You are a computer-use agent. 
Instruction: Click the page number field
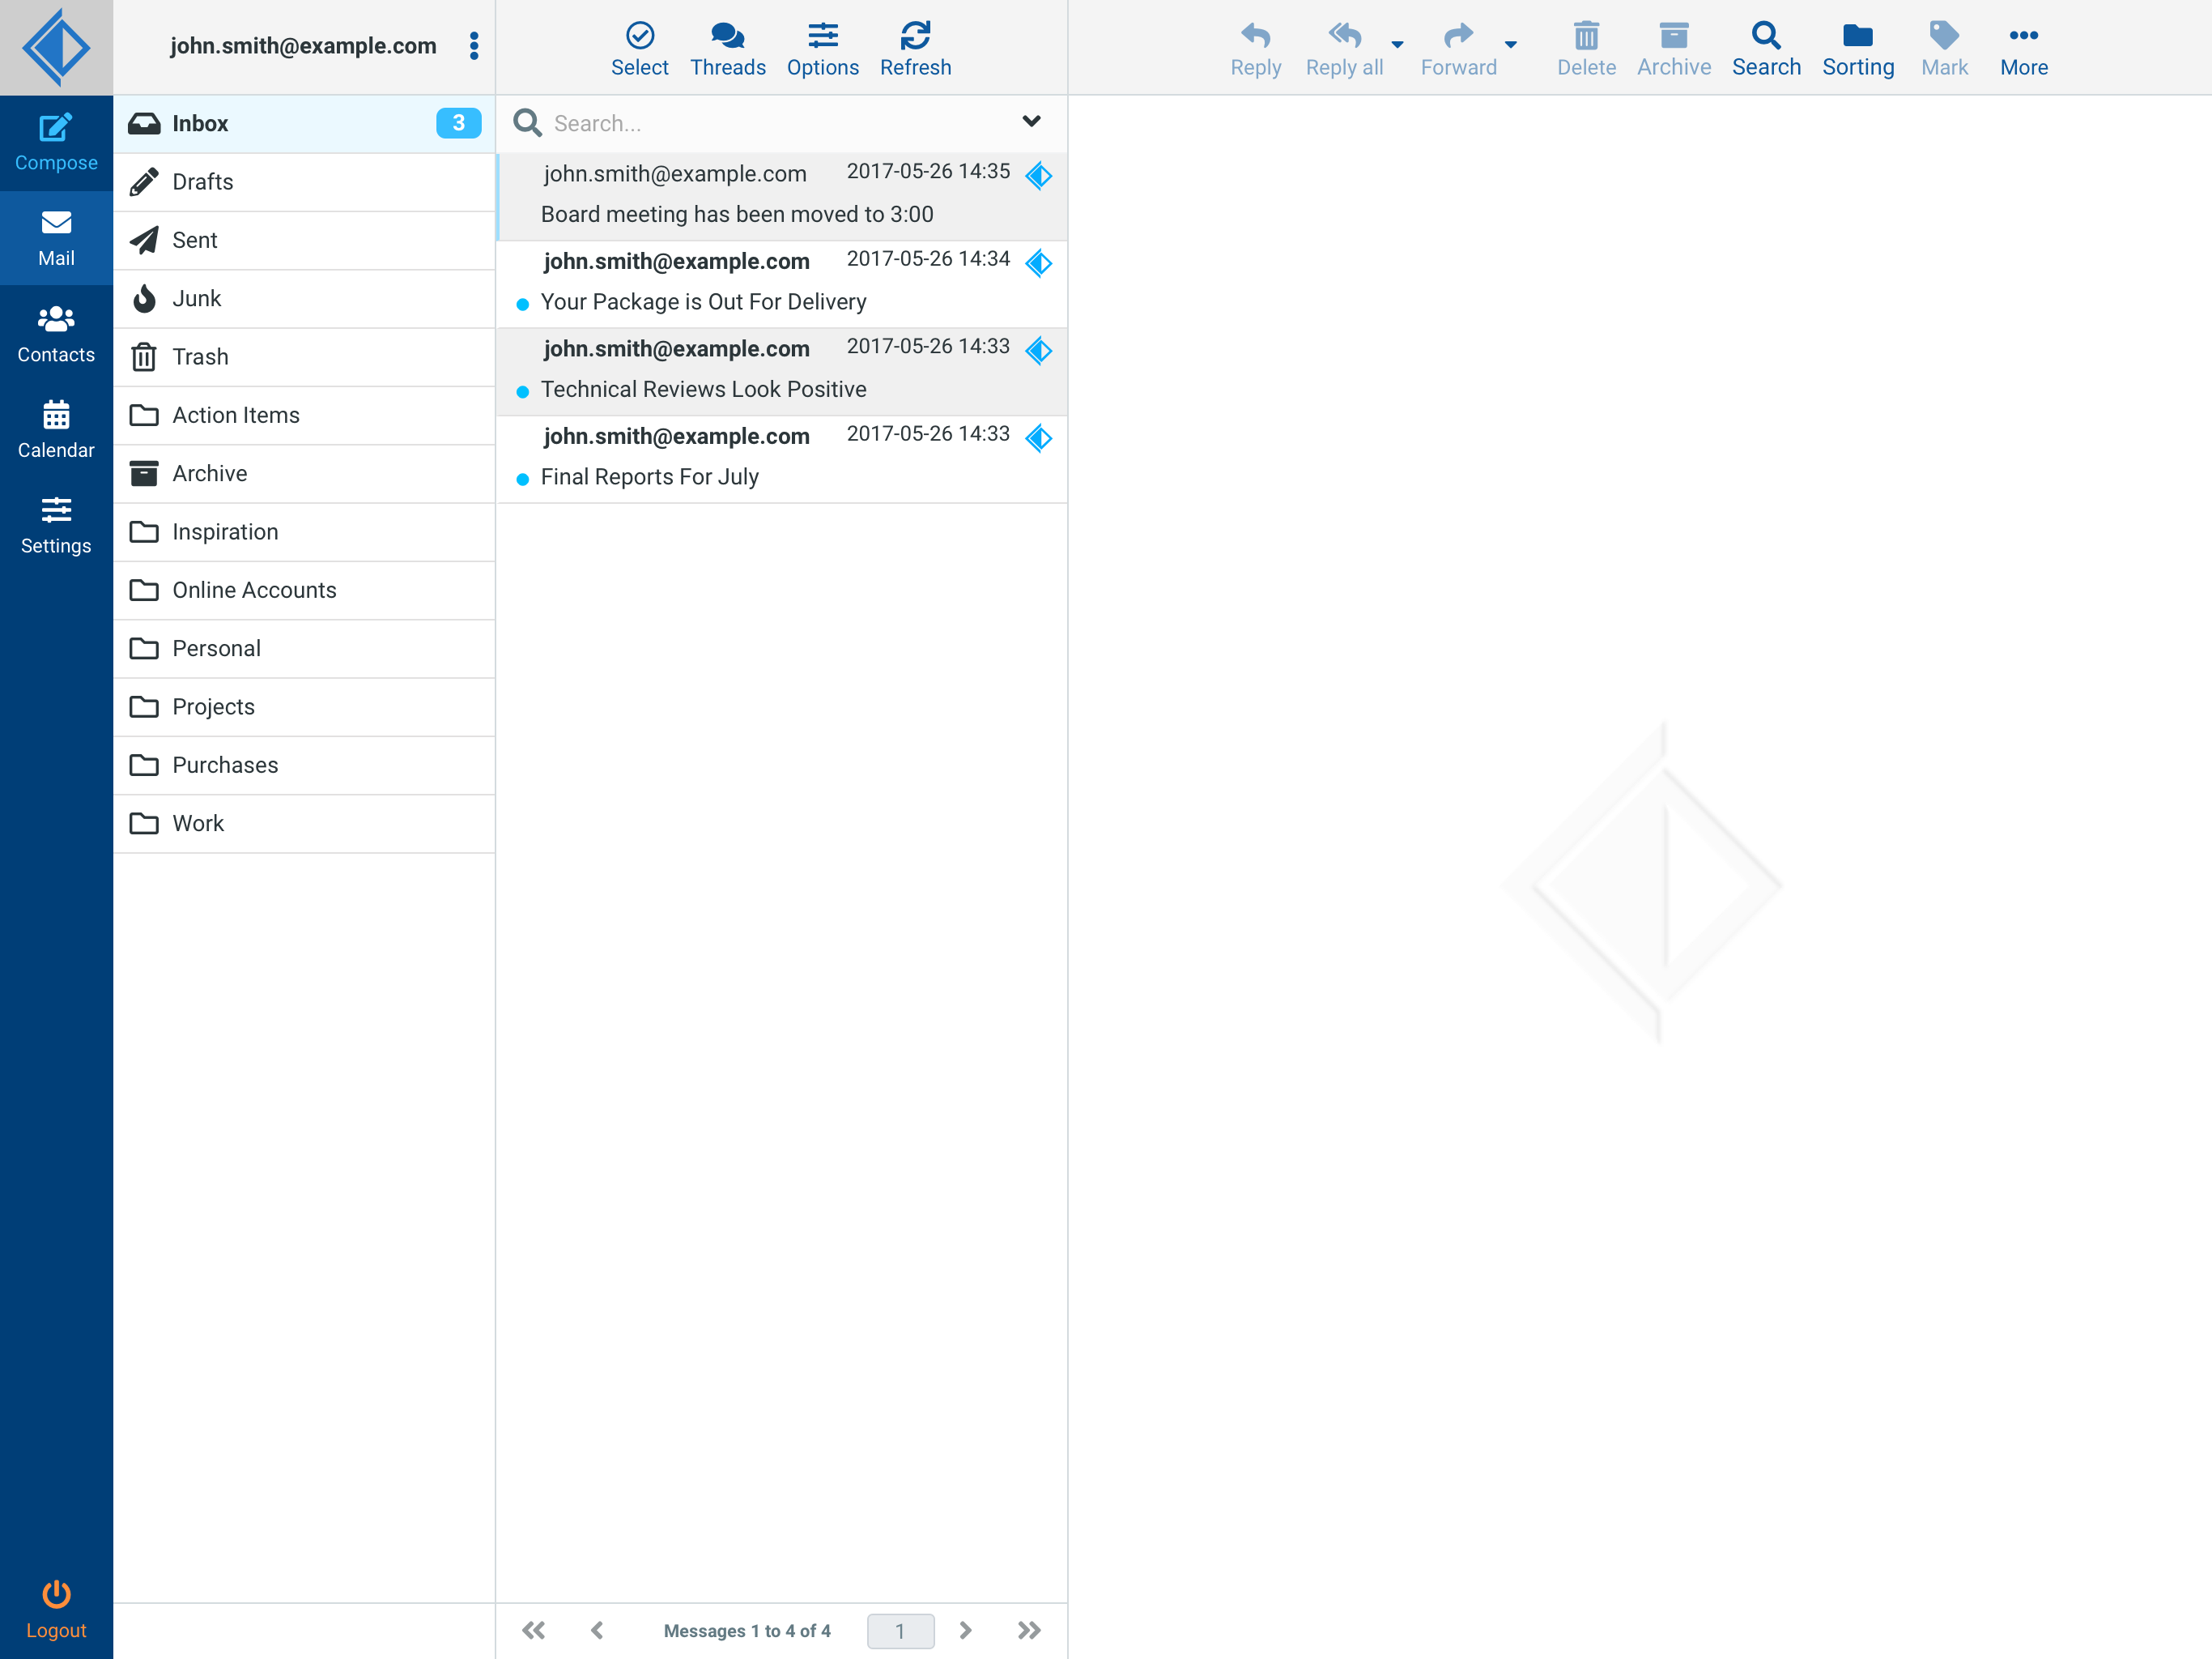coord(900,1630)
